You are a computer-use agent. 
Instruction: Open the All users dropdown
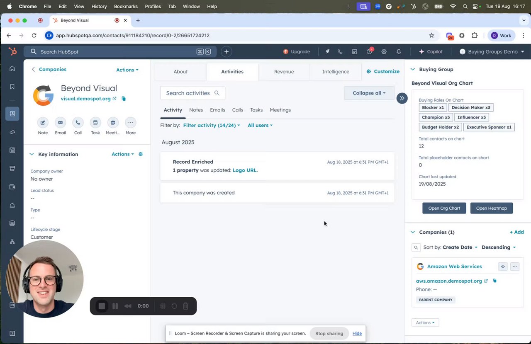pyautogui.click(x=260, y=125)
